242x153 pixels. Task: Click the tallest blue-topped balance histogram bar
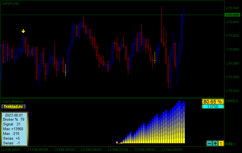[x=179, y=122]
